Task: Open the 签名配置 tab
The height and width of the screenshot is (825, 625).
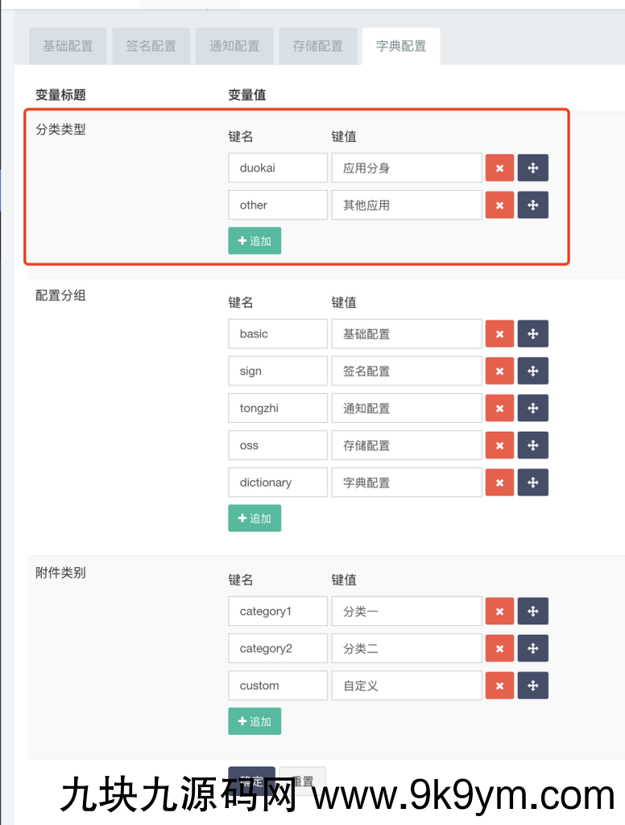Action: point(151,46)
